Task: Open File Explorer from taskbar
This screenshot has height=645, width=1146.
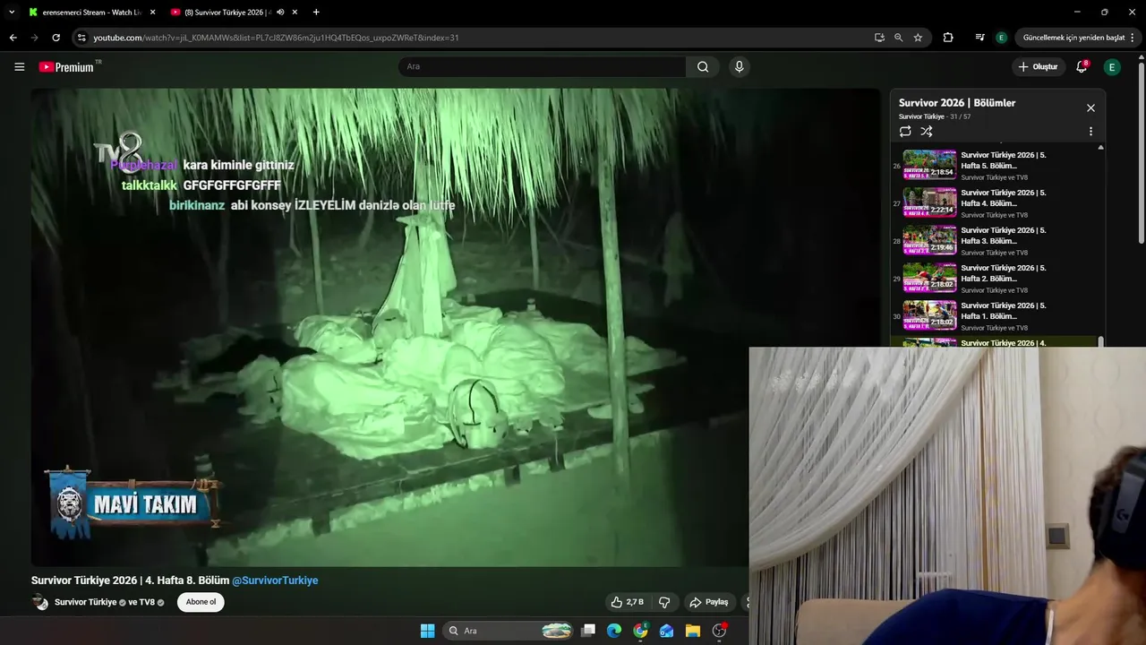Action: [x=692, y=631]
